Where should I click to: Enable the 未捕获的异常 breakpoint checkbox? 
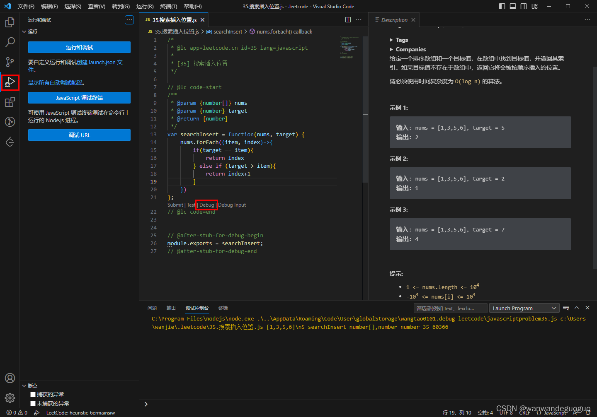[x=33, y=403]
